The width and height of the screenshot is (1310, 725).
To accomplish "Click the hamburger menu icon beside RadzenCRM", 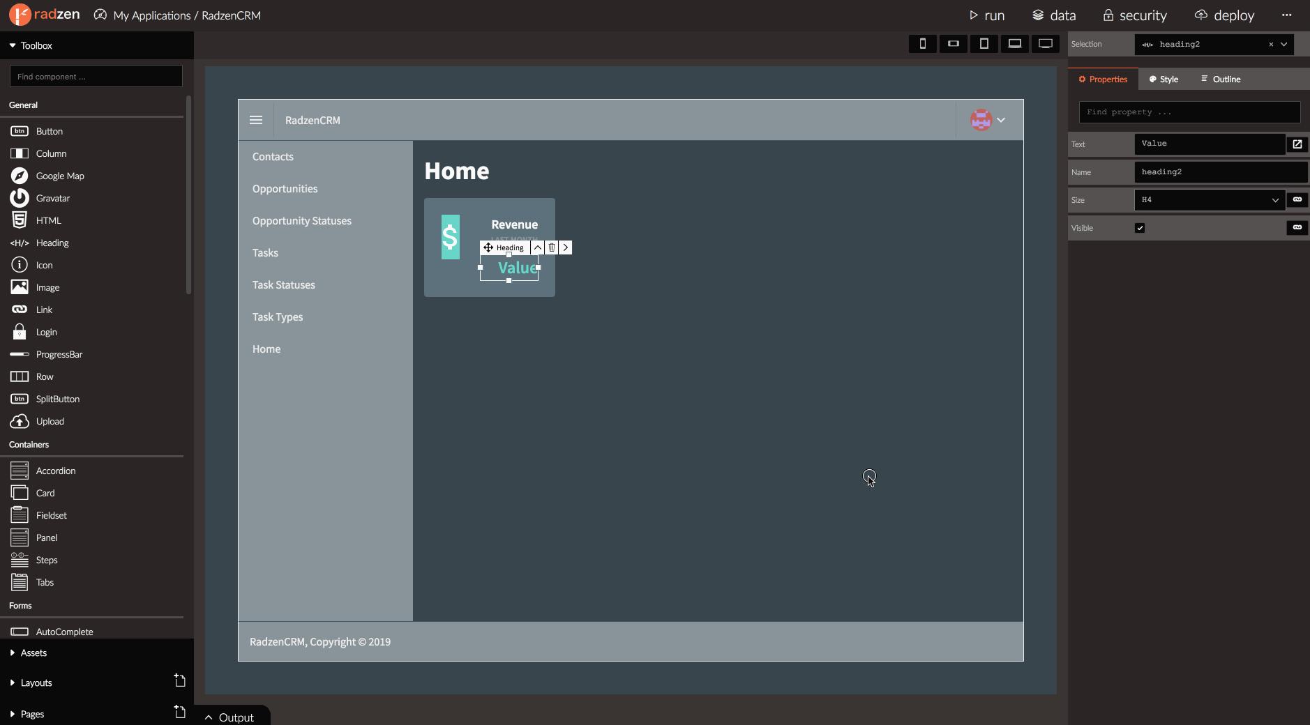I will 256,120.
